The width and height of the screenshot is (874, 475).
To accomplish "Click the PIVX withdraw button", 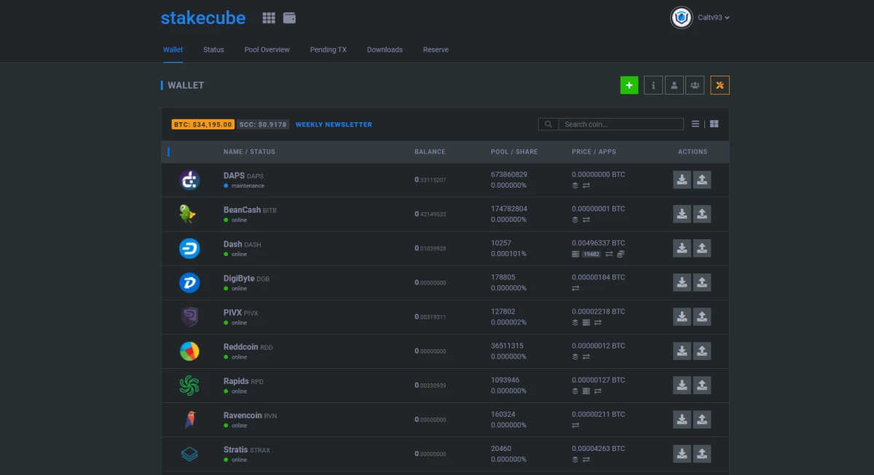I will (702, 316).
